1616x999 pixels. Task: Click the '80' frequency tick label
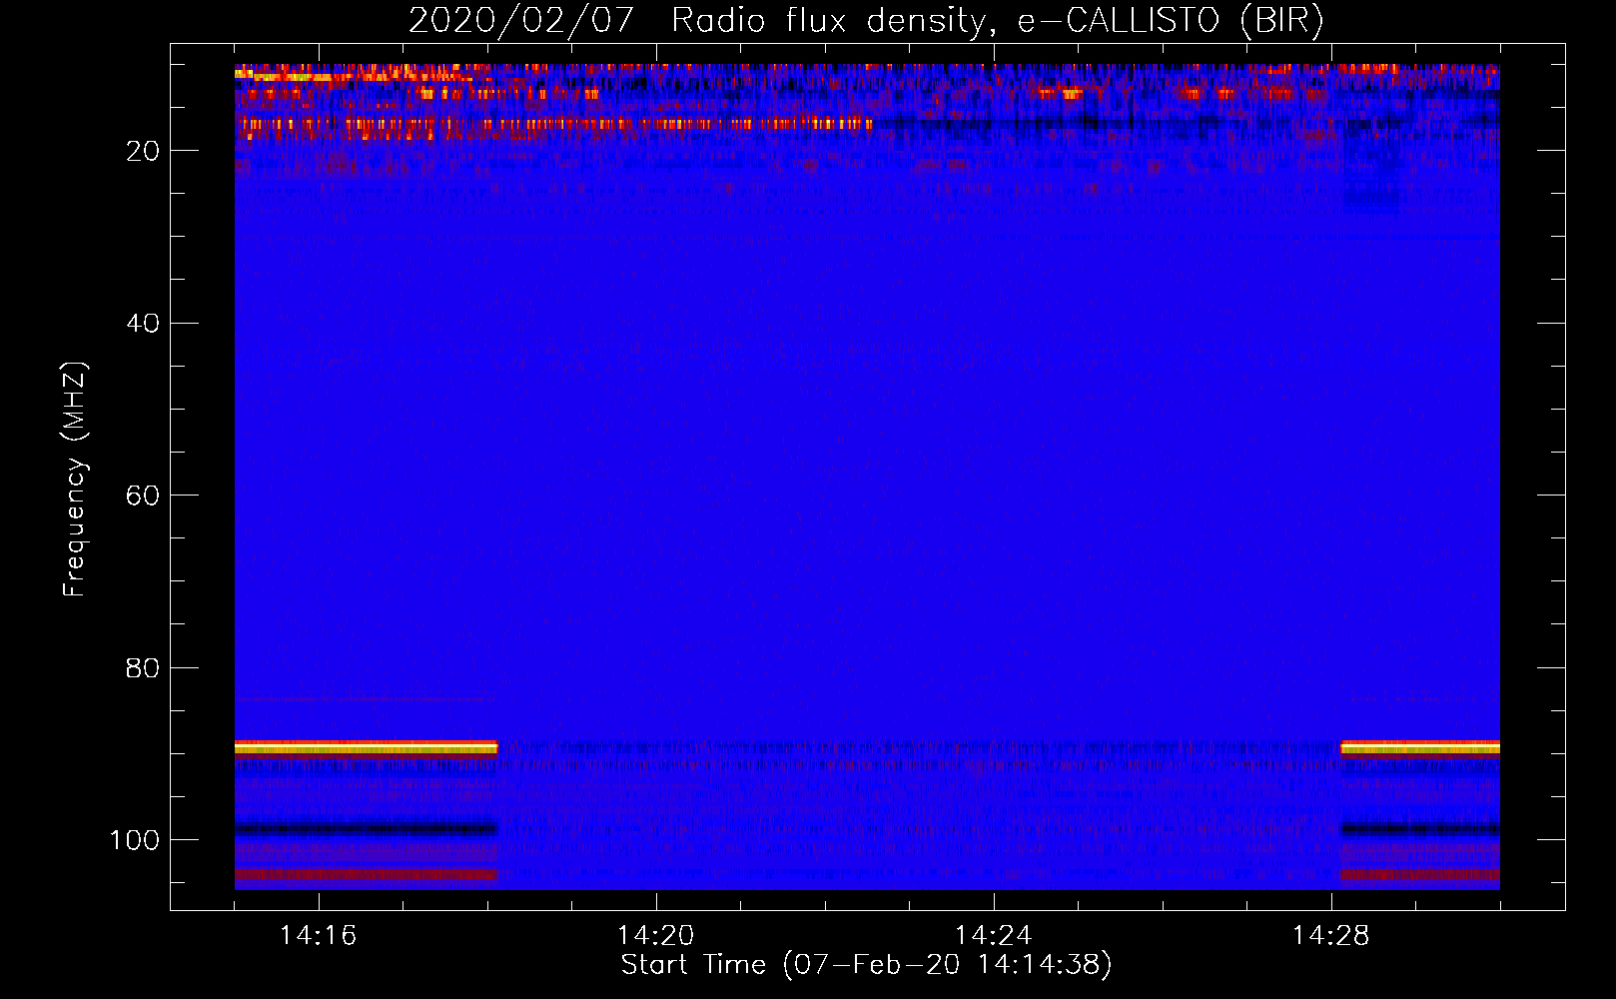click(x=143, y=668)
